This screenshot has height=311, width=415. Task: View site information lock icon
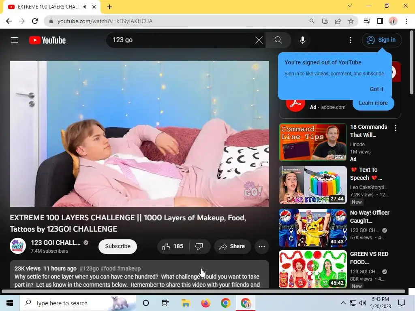coord(51,21)
